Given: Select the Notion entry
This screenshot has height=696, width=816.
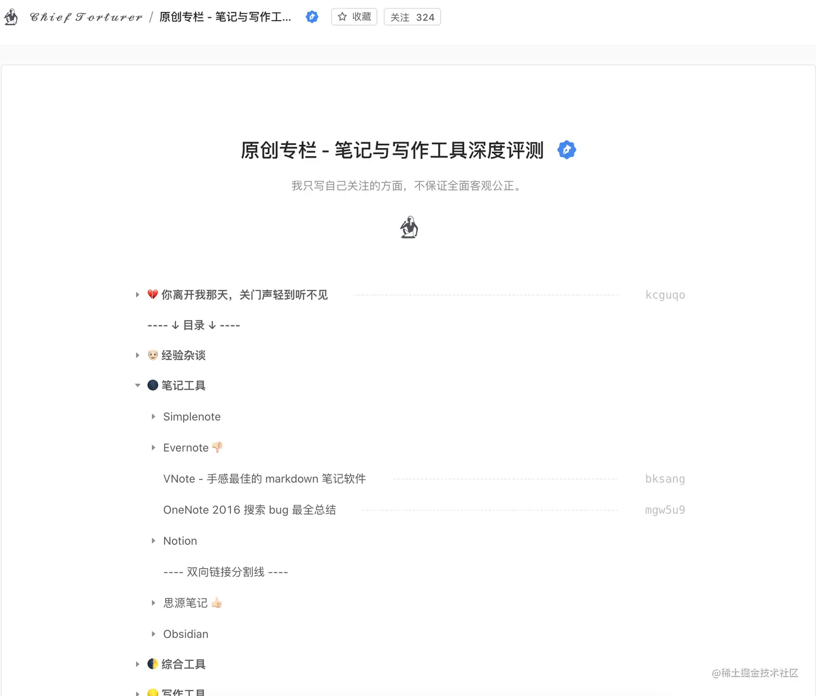Looking at the screenshot, I should pos(180,541).
